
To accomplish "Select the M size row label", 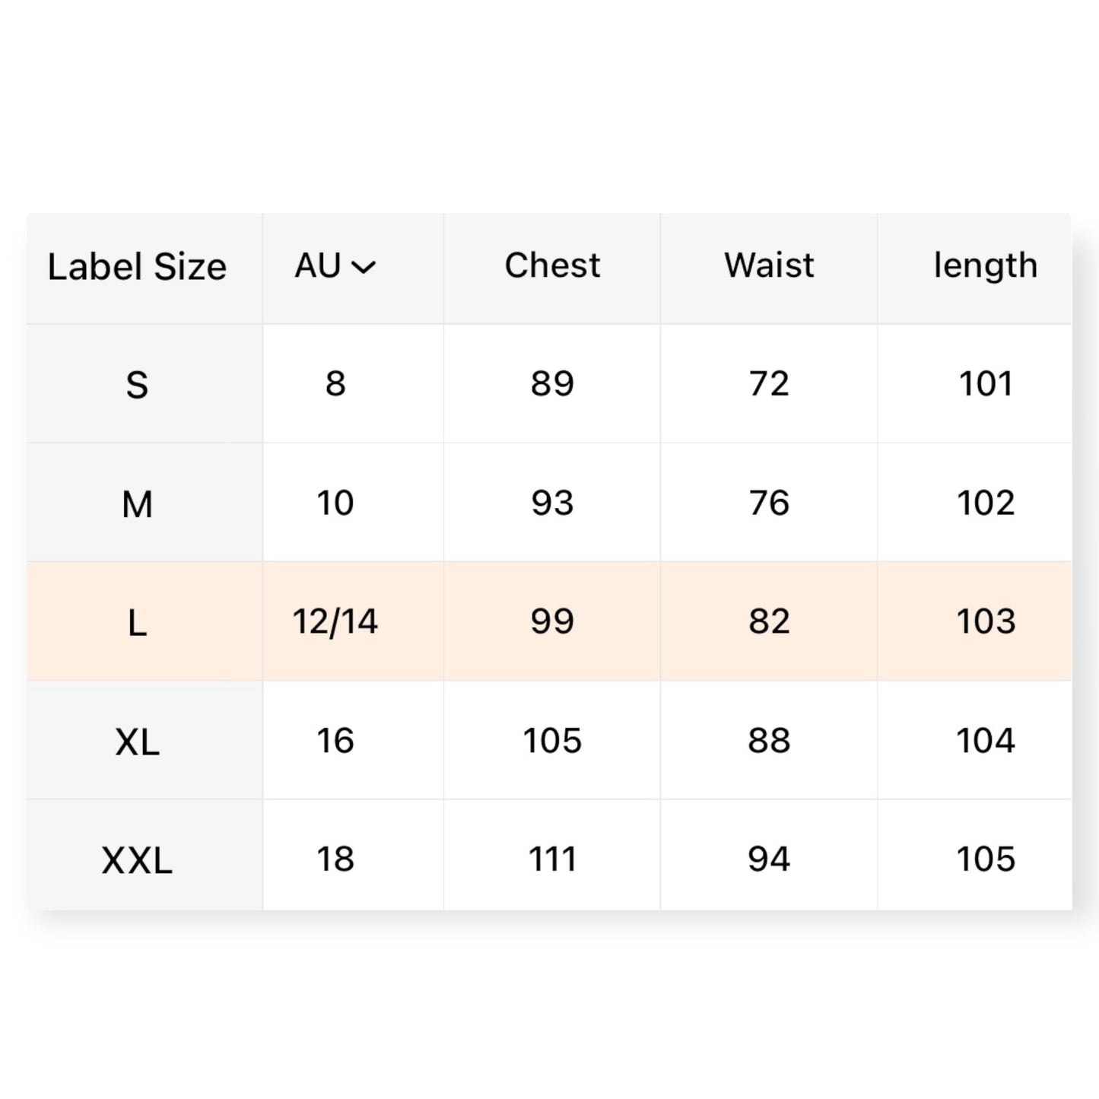I will (137, 503).
